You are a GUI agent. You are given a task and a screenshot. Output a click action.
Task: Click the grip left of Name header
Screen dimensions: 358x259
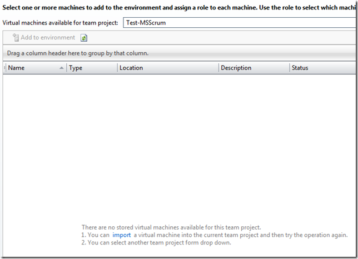[x=5, y=68]
